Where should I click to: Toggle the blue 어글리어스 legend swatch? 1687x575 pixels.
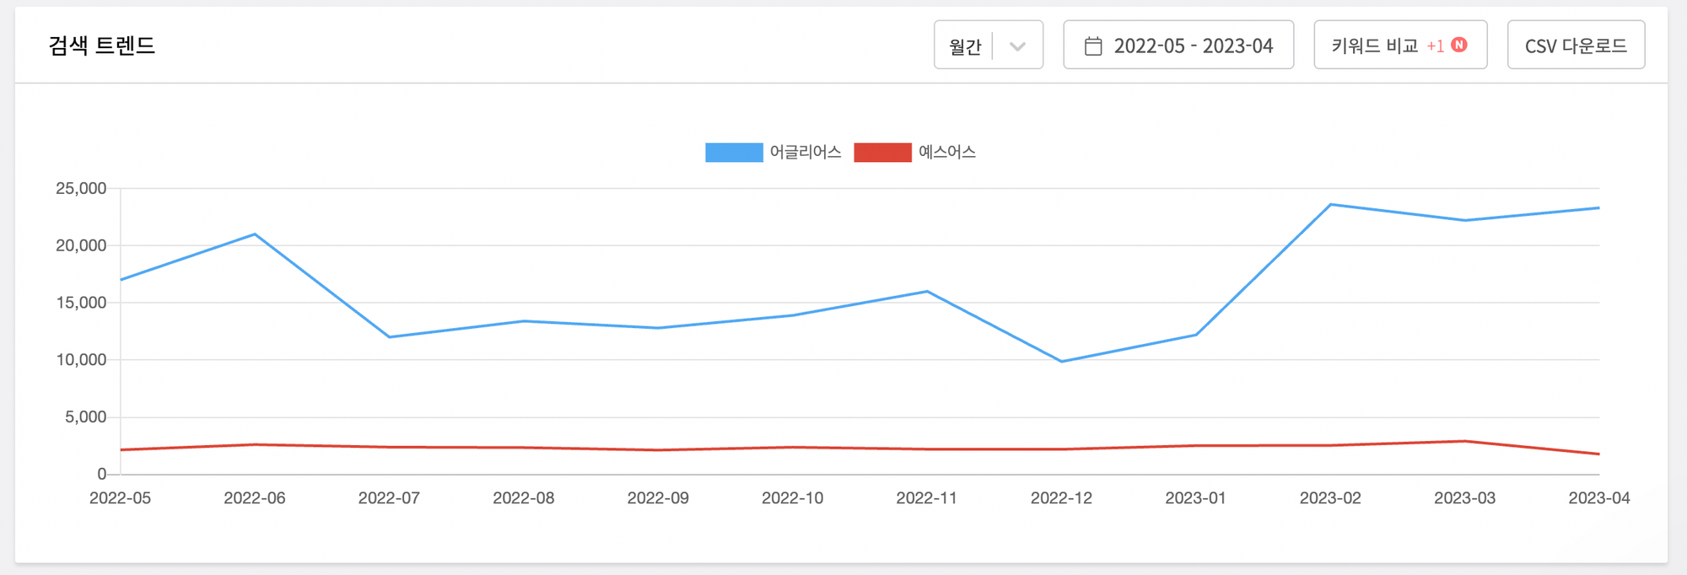[734, 153]
